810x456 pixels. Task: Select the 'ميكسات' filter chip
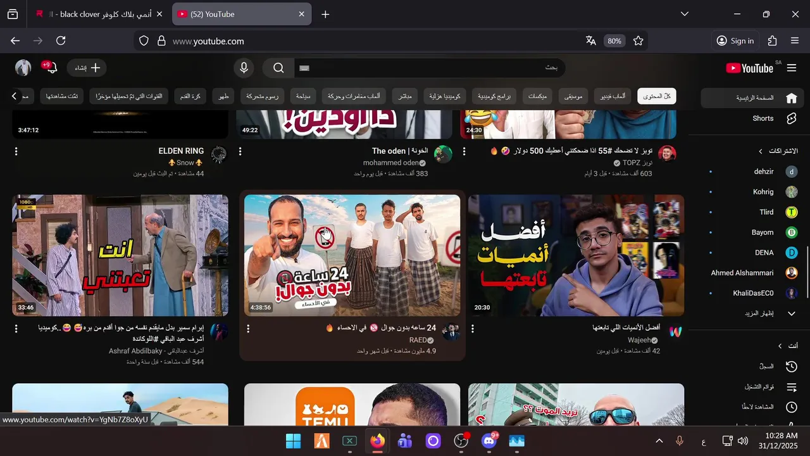click(538, 96)
